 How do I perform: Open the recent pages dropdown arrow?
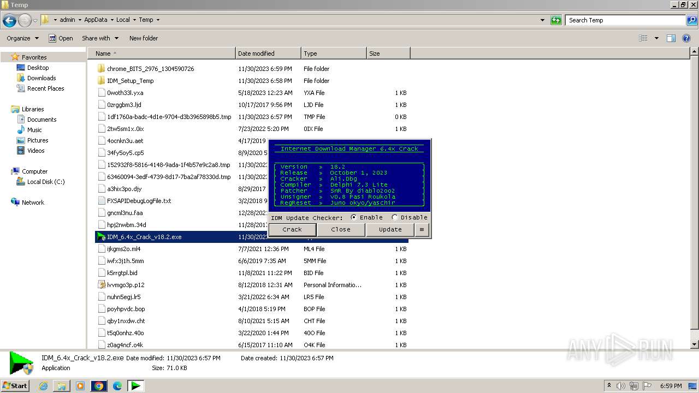[x=35, y=20]
